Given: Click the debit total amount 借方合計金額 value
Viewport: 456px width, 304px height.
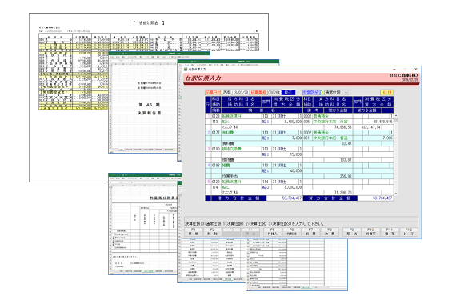Looking at the screenshot, I should 285,198.
